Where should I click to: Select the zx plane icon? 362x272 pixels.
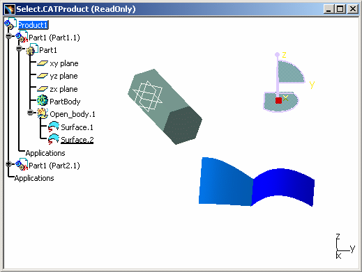[43, 89]
